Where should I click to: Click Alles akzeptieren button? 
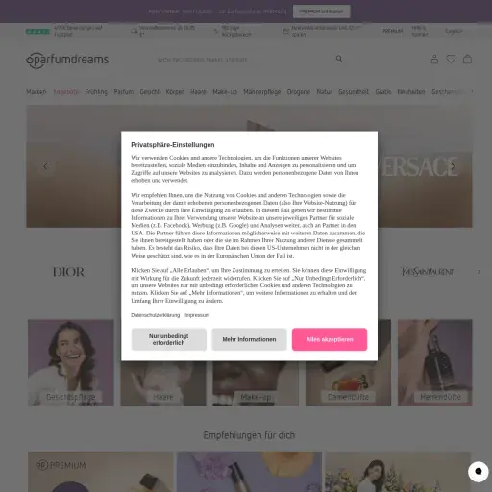pos(330,339)
